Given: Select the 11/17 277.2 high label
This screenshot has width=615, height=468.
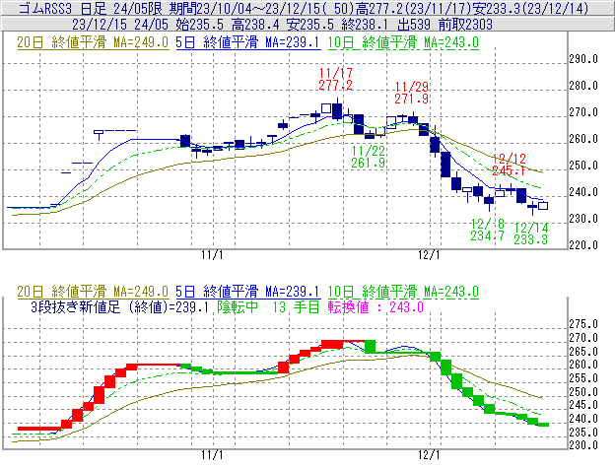Looking at the screenshot, I should [x=336, y=79].
